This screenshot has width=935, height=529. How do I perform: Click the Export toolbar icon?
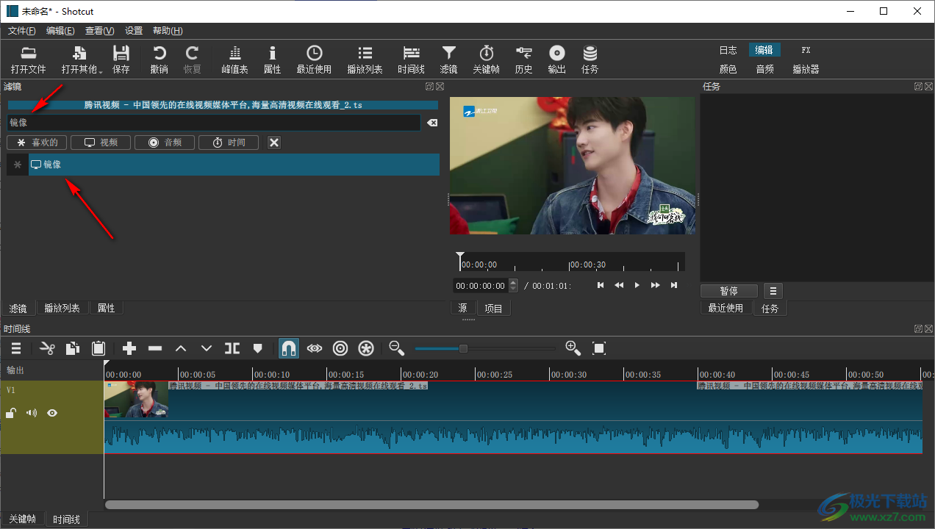point(557,60)
